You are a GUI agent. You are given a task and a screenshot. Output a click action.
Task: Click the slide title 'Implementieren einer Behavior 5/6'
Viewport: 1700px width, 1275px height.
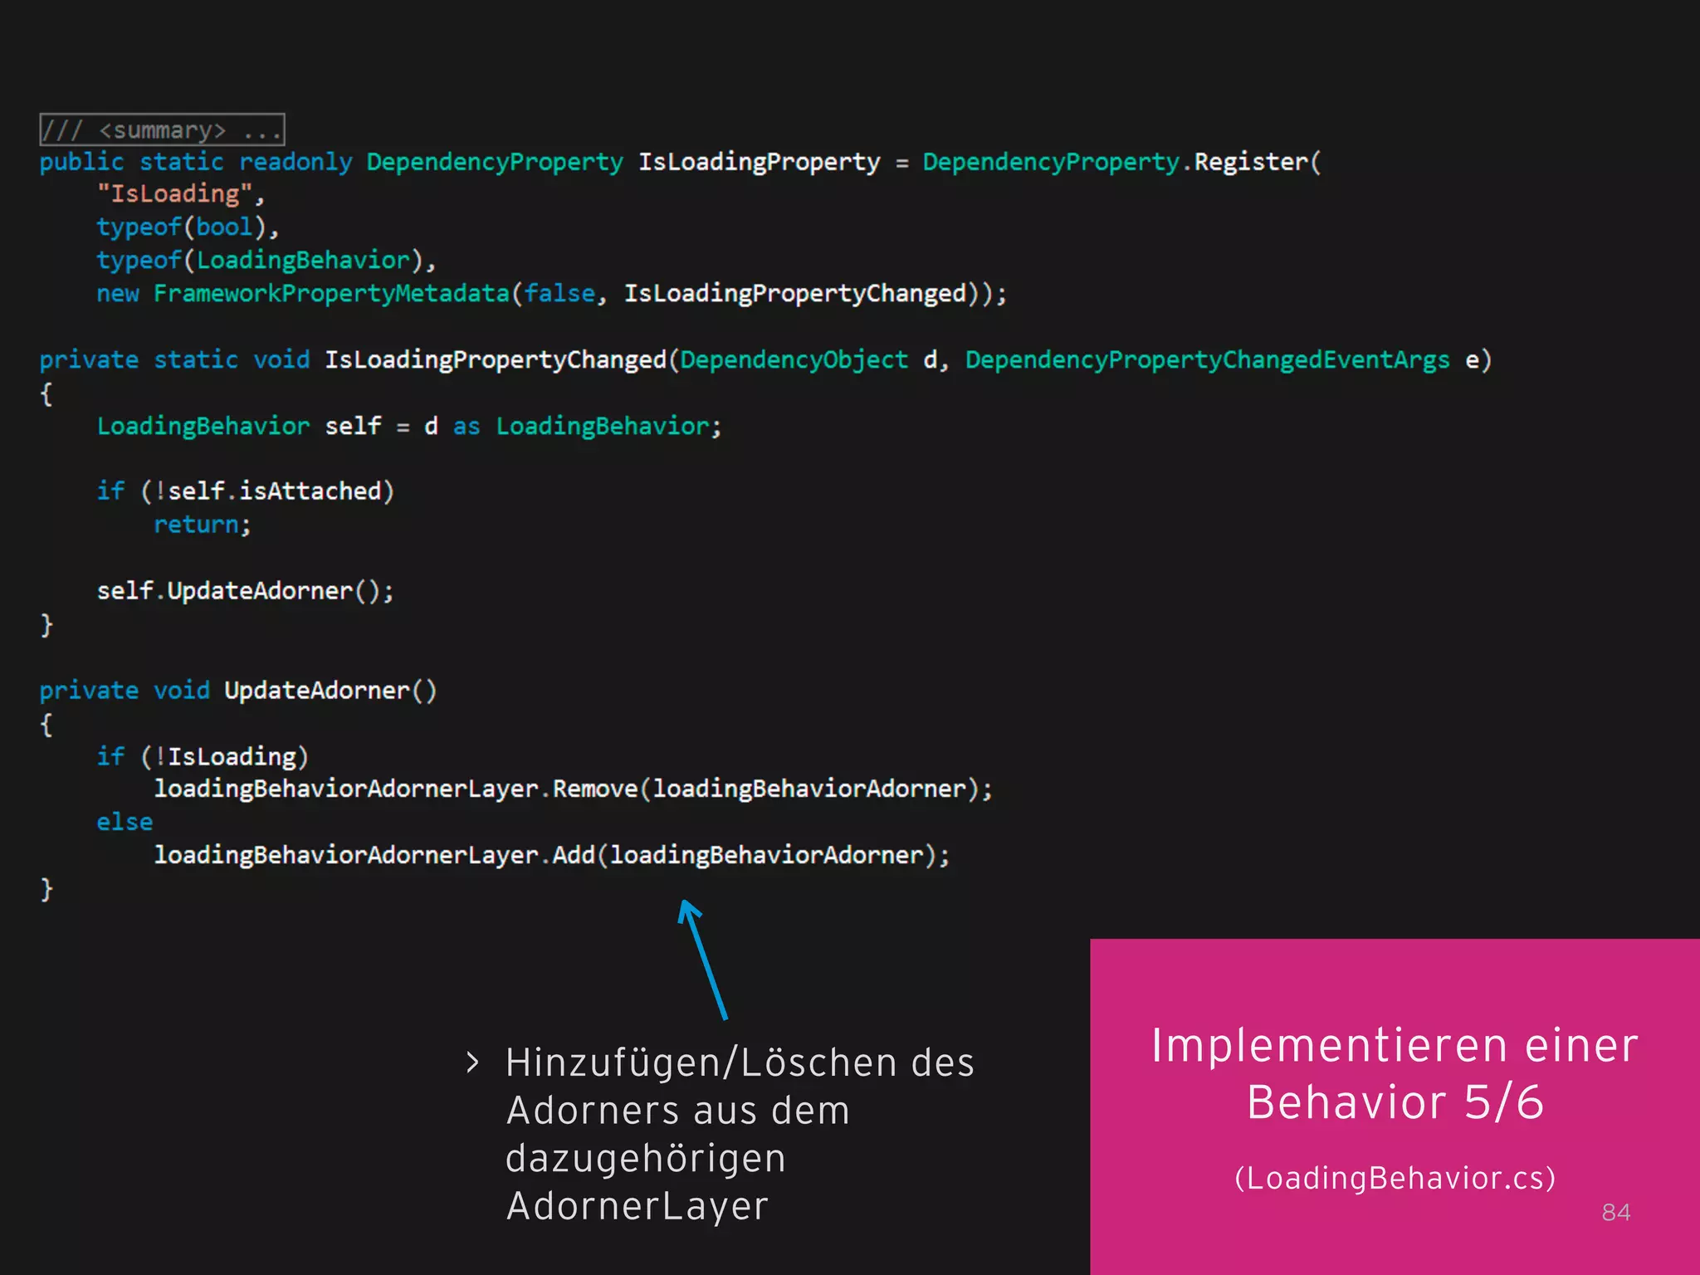tap(1395, 1073)
